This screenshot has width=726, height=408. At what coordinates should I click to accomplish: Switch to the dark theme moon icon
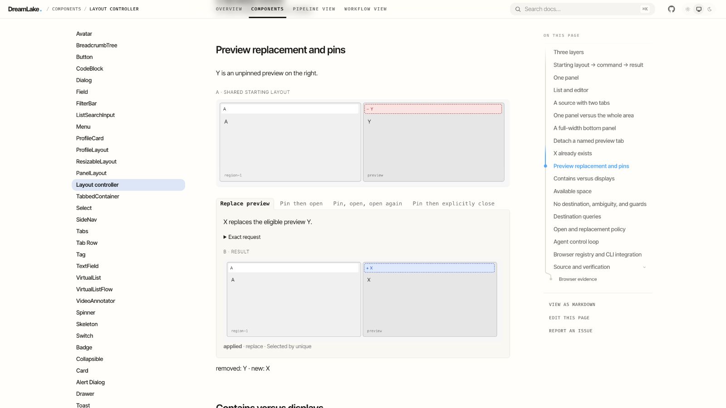point(710,9)
